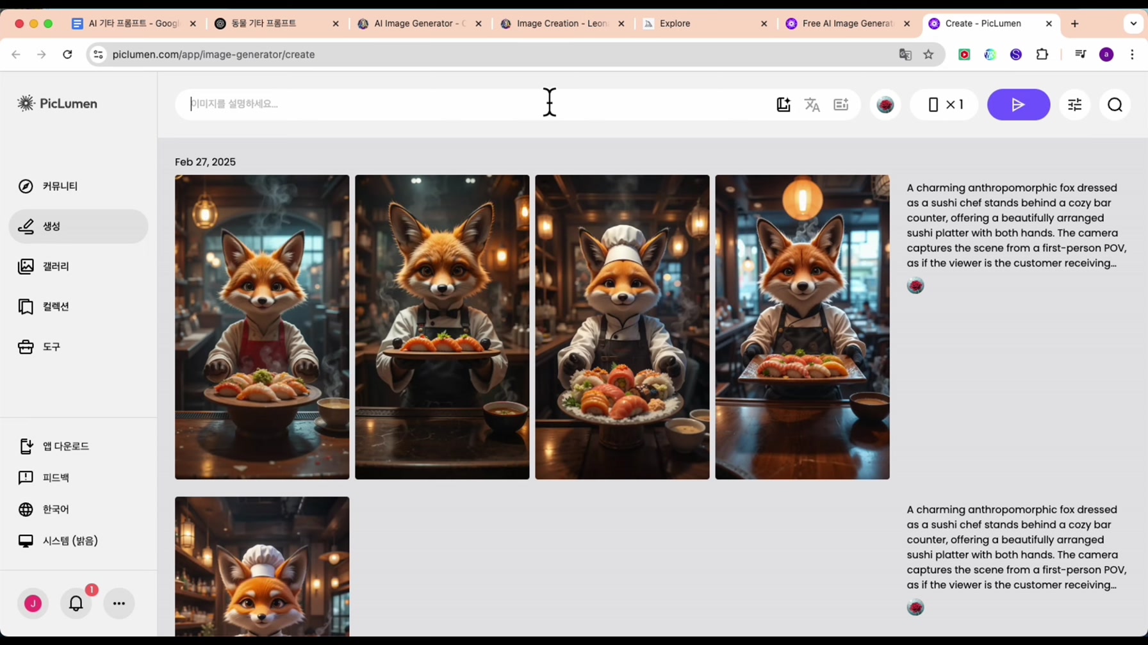
Task: Open the notifications bell
Action: click(76, 603)
